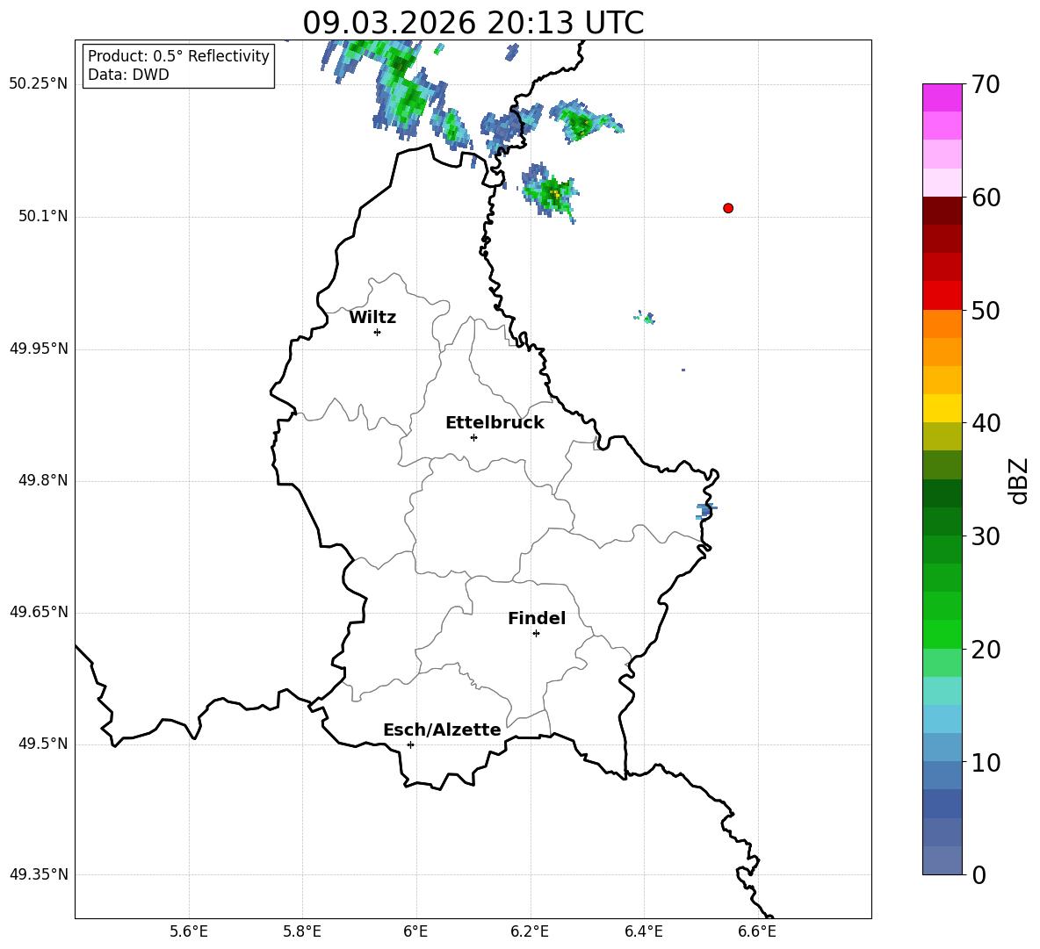This screenshot has height=949, width=1040.
Task: Click the 40 tick on the colorbar
Action: pos(986,423)
